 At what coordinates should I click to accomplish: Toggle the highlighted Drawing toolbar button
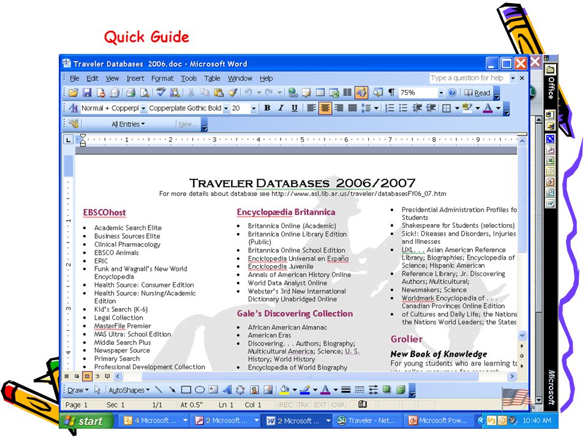(361, 92)
